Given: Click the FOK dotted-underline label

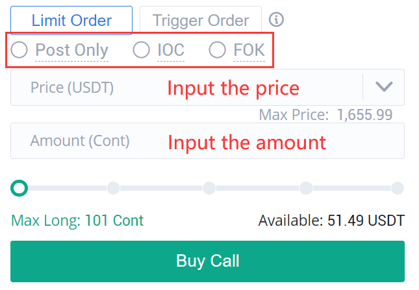Looking at the screenshot, I should pyautogui.click(x=249, y=50).
